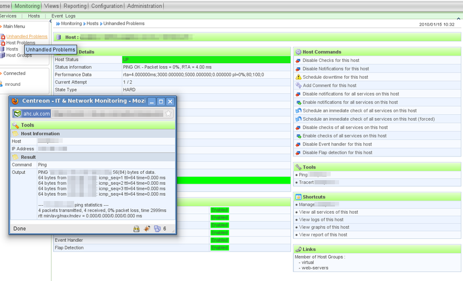Click the Host Problems icon in sidebar
Image resolution: width=463 pixels, height=281 pixels.
3,43
